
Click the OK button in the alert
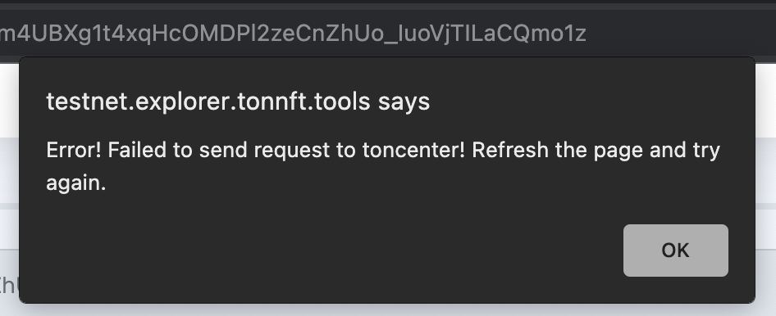[676, 251]
